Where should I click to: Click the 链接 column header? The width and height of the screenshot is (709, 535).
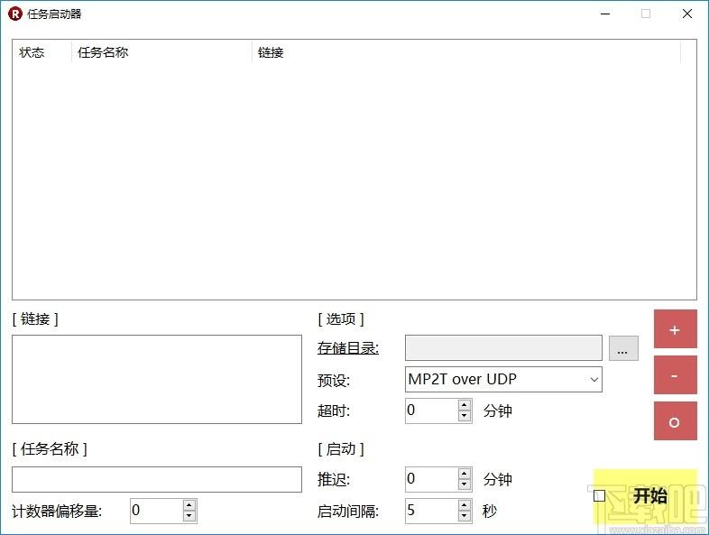(466, 52)
